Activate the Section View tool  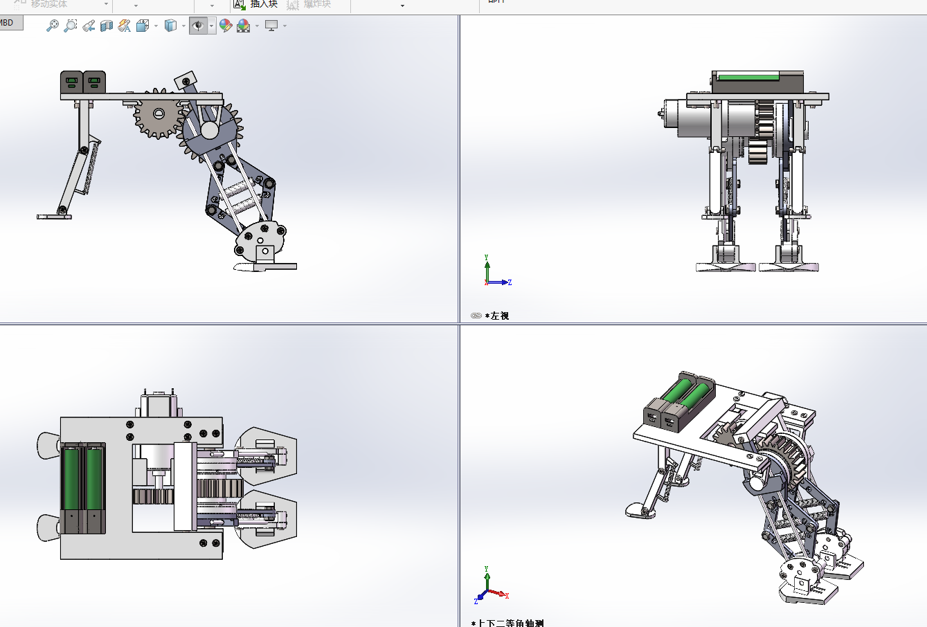107,26
